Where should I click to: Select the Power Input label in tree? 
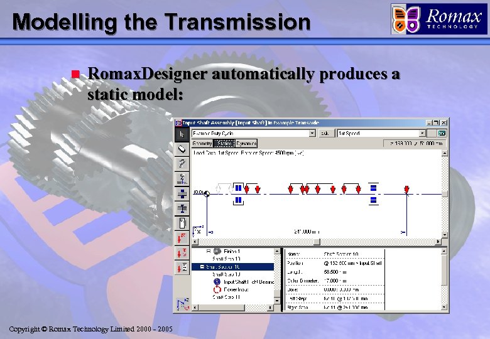click(x=236, y=289)
